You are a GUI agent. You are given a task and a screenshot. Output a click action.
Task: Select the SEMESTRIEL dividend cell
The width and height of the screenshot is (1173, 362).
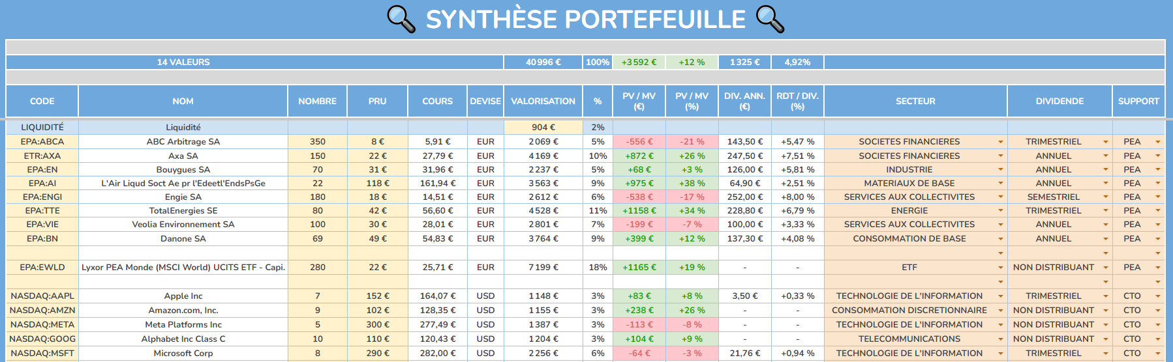1060,197
